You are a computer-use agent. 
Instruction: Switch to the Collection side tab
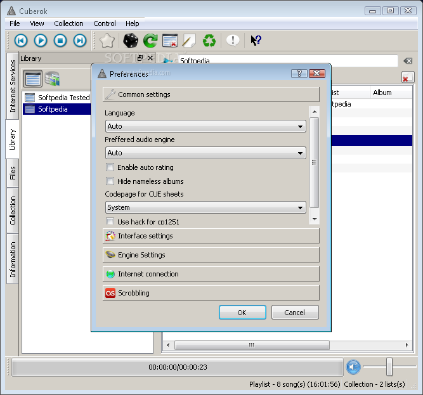pos(13,210)
